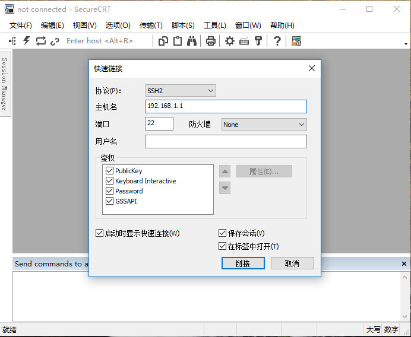This screenshot has height=337, width=411.
Task: Move authentication method down
Action: tap(225, 187)
